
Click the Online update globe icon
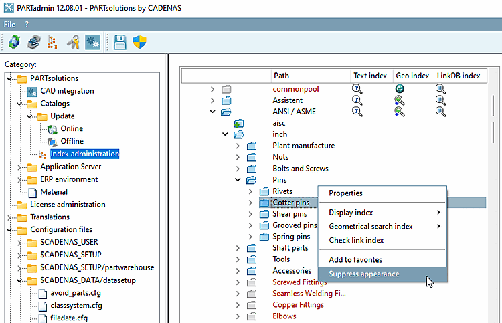[52, 129]
